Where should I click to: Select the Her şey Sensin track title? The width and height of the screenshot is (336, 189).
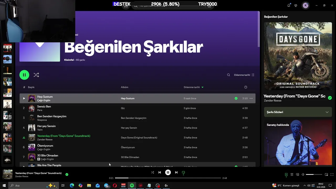pos(46,126)
